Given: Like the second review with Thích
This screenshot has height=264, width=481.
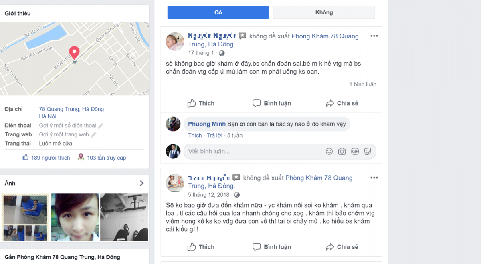Looking at the screenshot, I should [201, 247].
